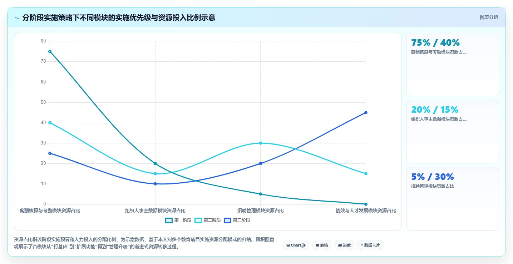Image resolution: width=513 pixels, height=264 pixels.
Task: Click the y-axis value 50
Action: [43, 102]
